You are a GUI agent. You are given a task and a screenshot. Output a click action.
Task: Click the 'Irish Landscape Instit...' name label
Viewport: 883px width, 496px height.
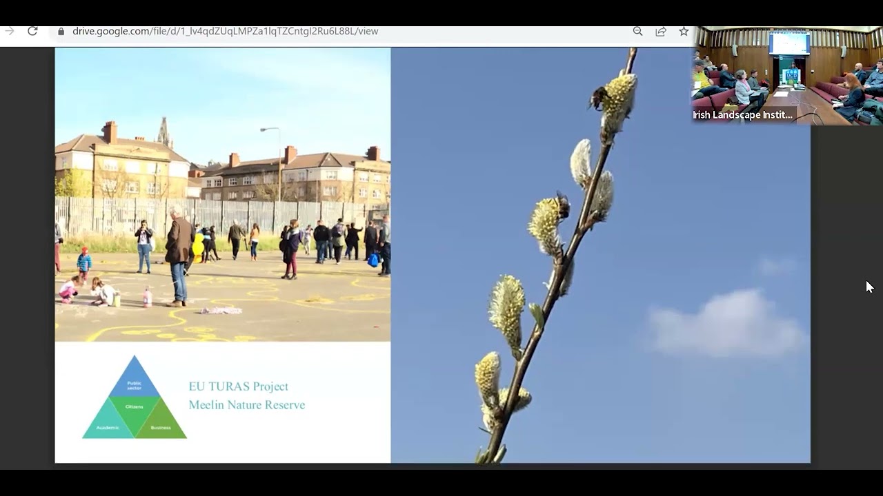(742, 115)
